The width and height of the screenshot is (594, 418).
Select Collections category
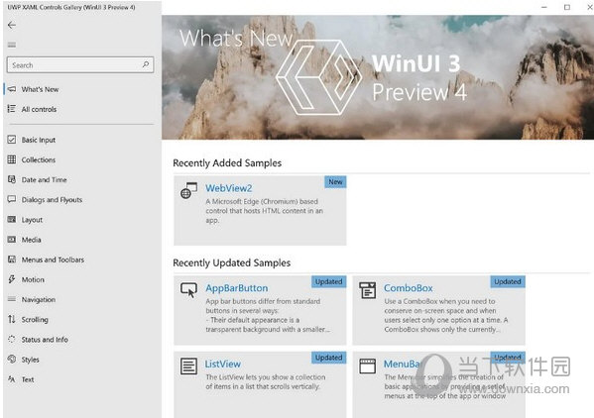[x=80, y=159]
